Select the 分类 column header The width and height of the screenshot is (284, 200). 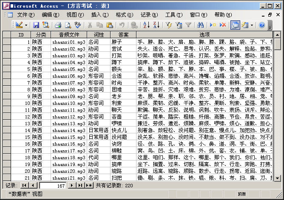click(x=41, y=35)
